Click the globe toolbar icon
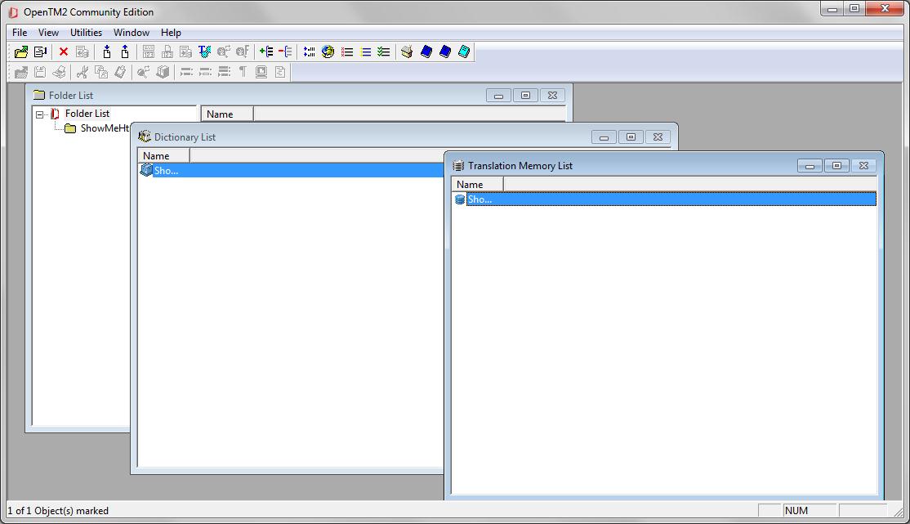The image size is (910, 524). (x=328, y=52)
